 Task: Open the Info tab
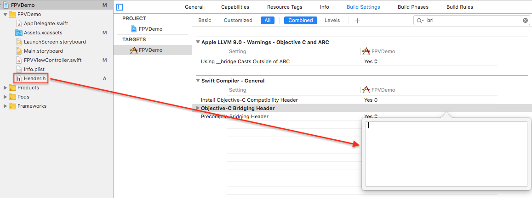tap(324, 7)
